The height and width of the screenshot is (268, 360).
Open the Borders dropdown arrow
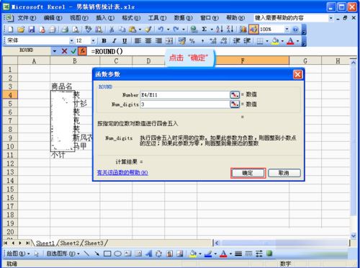pyautogui.click(x=267, y=41)
